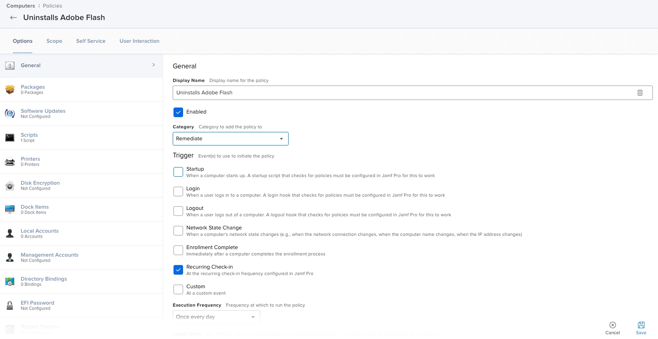Check the Enrollment Complete checkbox

178,250
